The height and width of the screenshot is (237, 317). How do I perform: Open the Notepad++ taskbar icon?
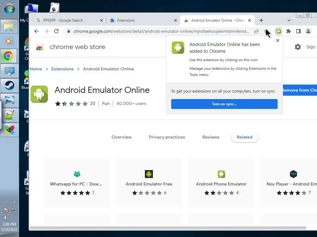[x=9, y=115]
